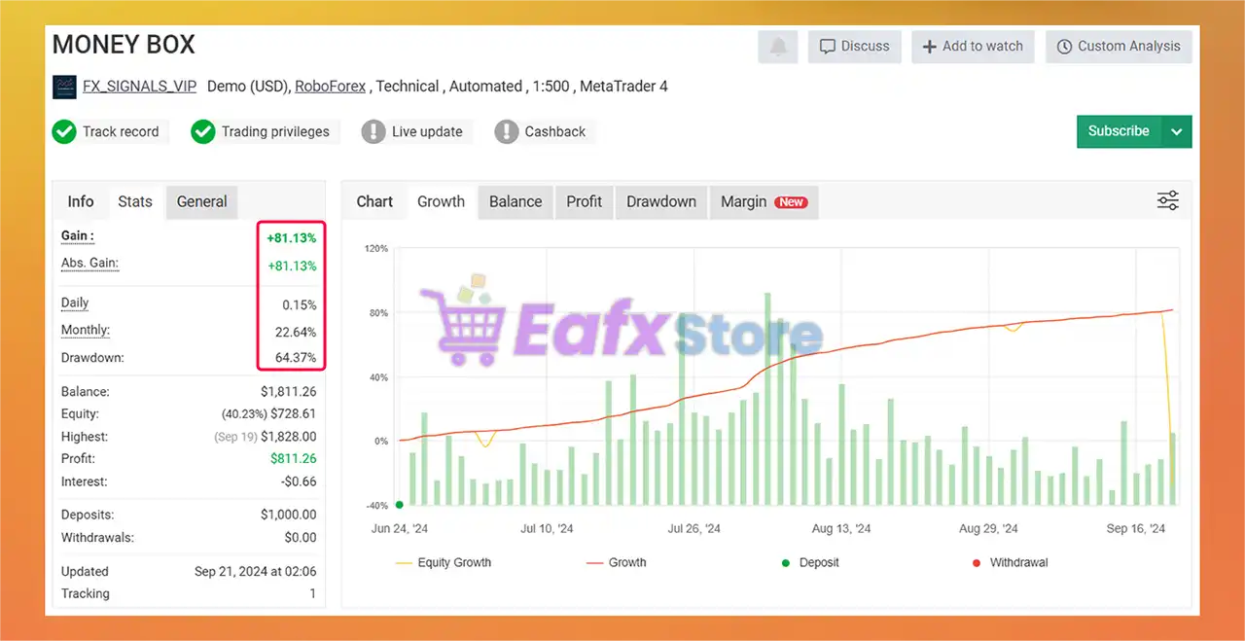The width and height of the screenshot is (1245, 641).
Task: Click the Gain label
Action: (x=78, y=236)
